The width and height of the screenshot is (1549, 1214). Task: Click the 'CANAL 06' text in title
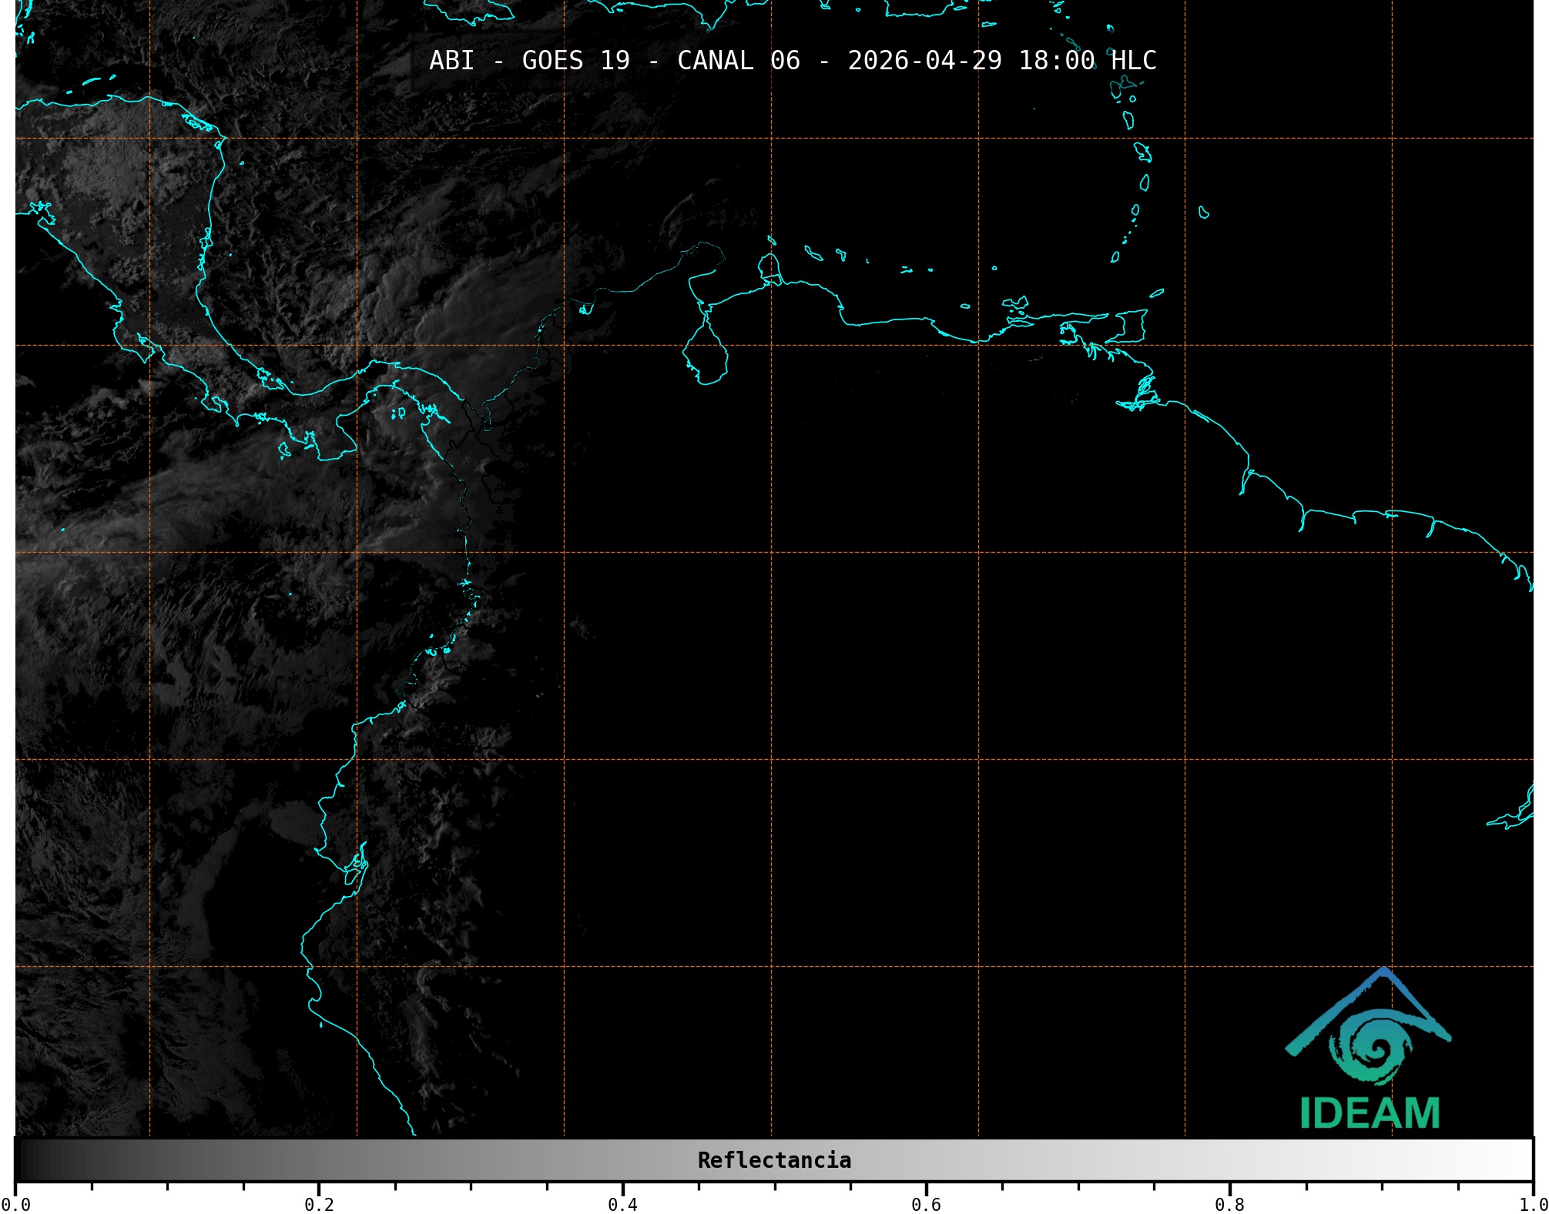coord(738,61)
